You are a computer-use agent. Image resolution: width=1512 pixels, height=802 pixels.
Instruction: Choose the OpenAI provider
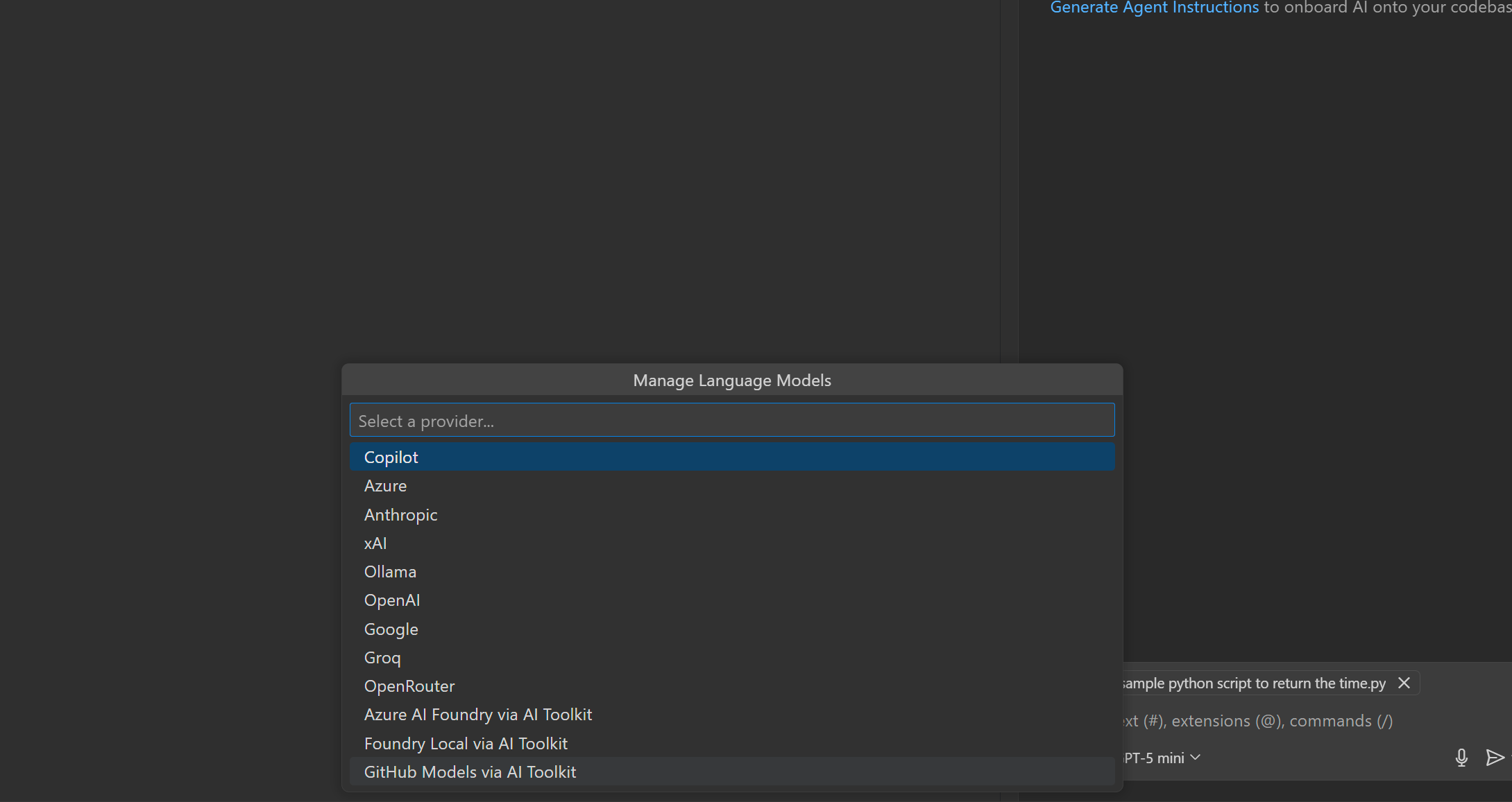tap(392, 600)
